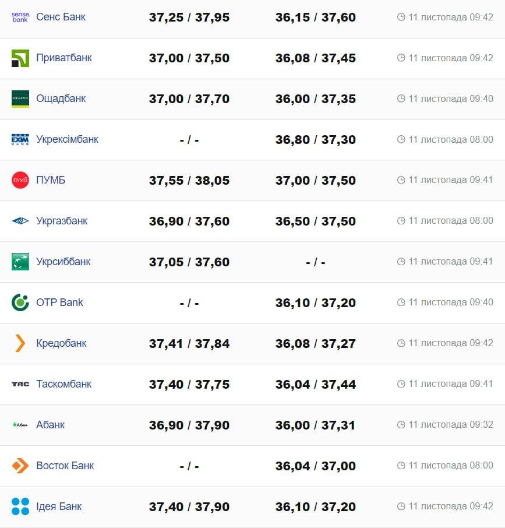Click the clock icon in ПУМБ row
This screenshot has width=505, height=528.
pyautogui.click(x=401, y=180)
